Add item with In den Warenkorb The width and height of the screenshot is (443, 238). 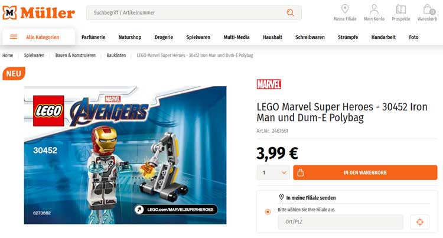(365, 172)
